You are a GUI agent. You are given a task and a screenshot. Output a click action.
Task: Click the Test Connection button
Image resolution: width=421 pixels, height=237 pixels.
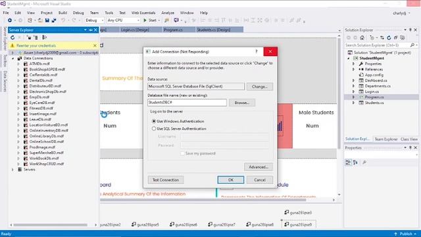tap(166, 180)
